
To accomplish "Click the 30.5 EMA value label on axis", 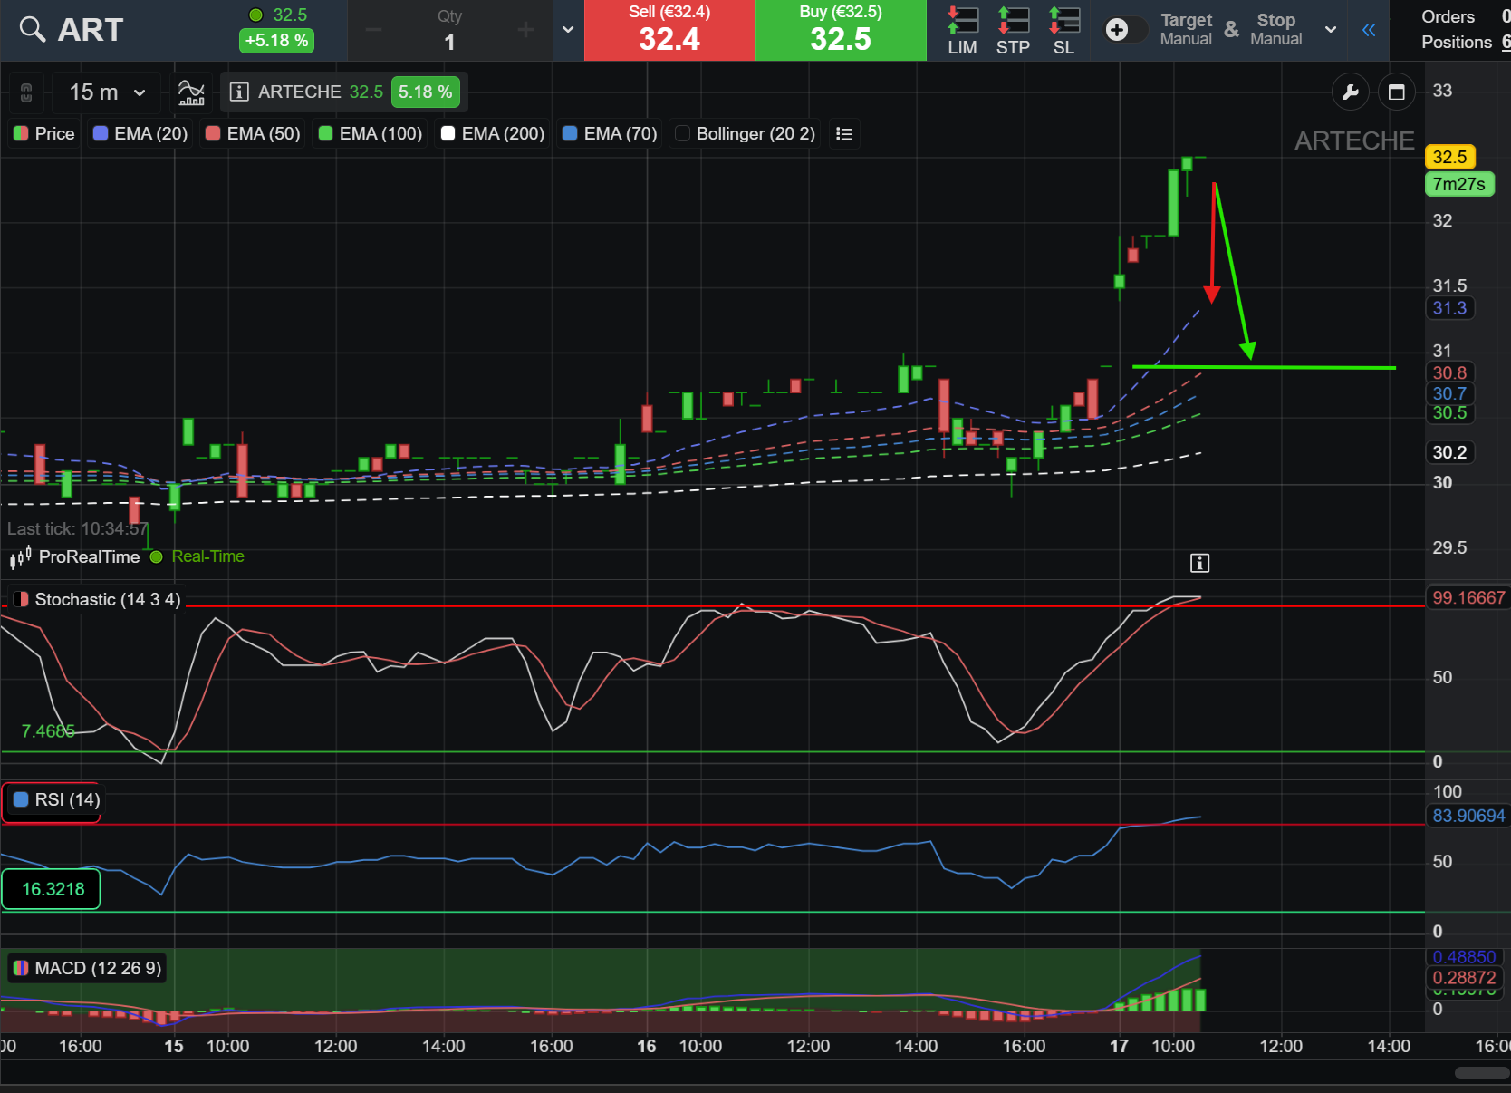I will [1449, 413].
